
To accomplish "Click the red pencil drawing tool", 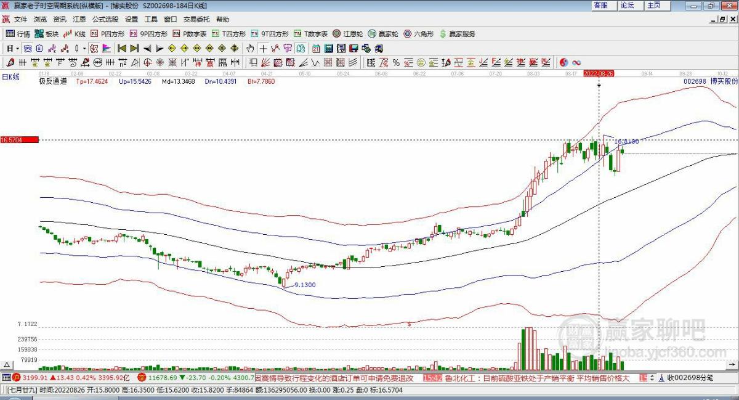I will [x=10, y=62].
